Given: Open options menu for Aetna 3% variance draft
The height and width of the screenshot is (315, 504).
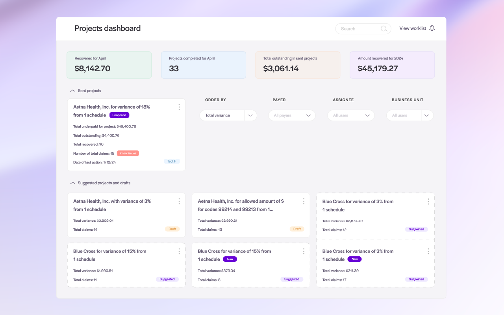Looking at the screenshot, I should (x=179, y=201).
